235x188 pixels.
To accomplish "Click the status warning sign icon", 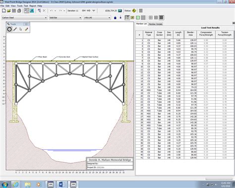I will [x=134, y=11].
